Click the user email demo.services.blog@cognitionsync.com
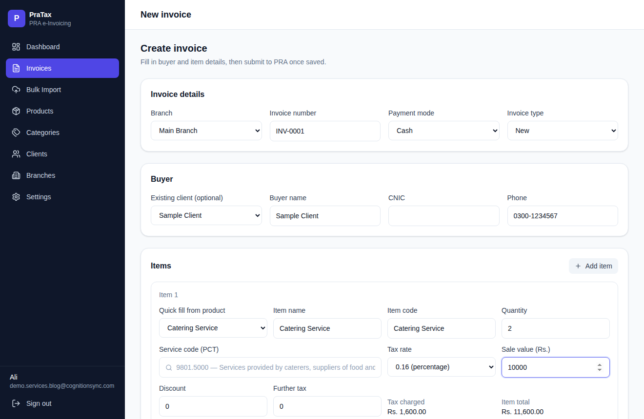Viewport: 644px width, 419px height. point(62,386)
